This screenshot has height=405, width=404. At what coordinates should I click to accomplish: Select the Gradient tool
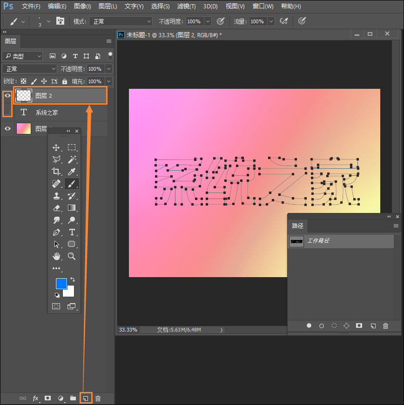72,208
